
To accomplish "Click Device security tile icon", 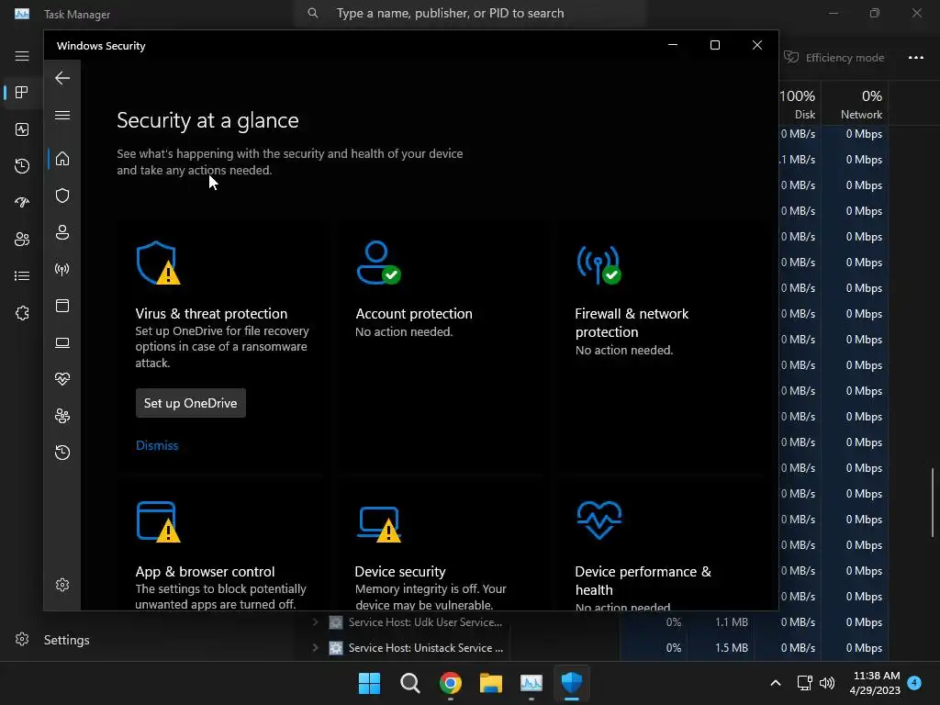I will pos(379,524).
